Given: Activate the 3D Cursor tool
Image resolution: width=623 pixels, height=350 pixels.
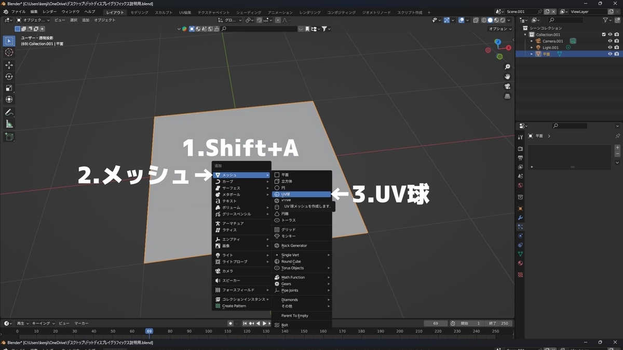Looking at the screenshot, I should 9,52.
